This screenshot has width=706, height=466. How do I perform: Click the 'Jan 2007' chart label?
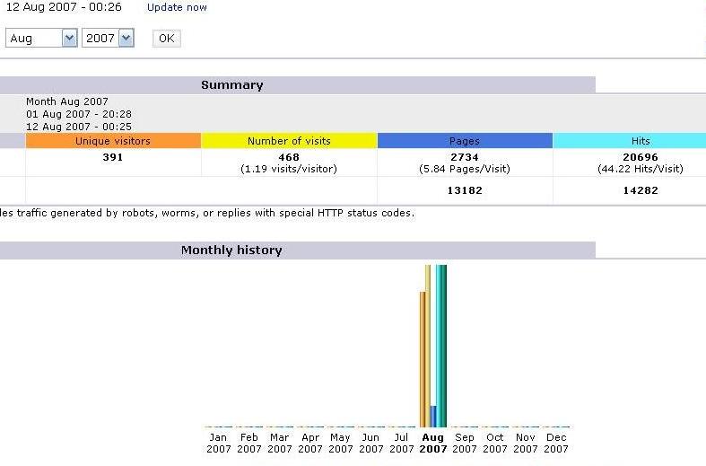[219, 444]
